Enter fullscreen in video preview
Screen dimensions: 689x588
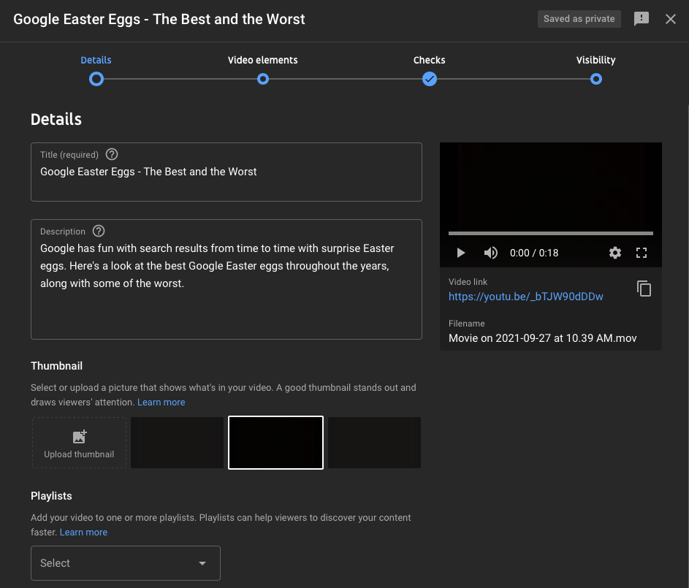641,253
